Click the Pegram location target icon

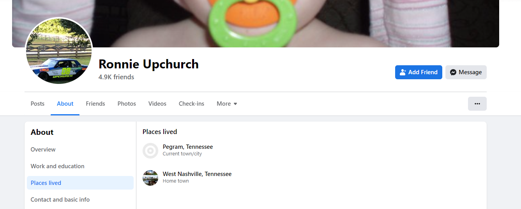(x=150, y=151)
